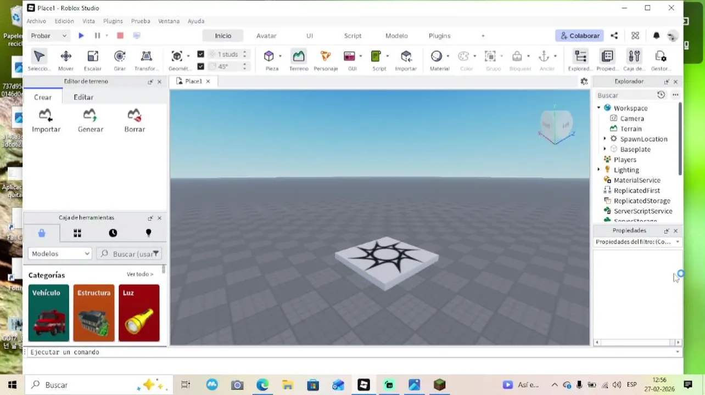This screenshot has width=705, height=395.
Task: Toggle the Propiedades panel button
Action: click(607, 60)
